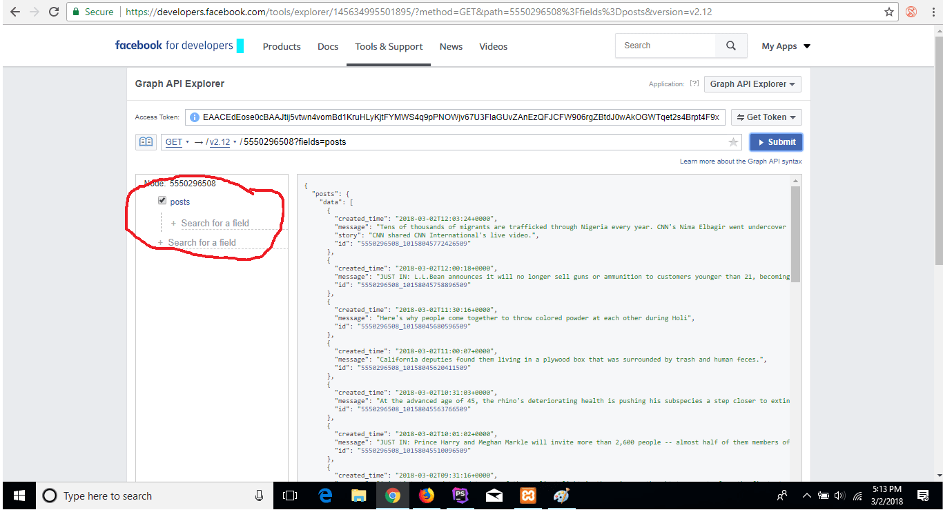Viewport: 943px width, 530px height.
Task: Uncheck the posts field checkbox
Action: [162, 201]
